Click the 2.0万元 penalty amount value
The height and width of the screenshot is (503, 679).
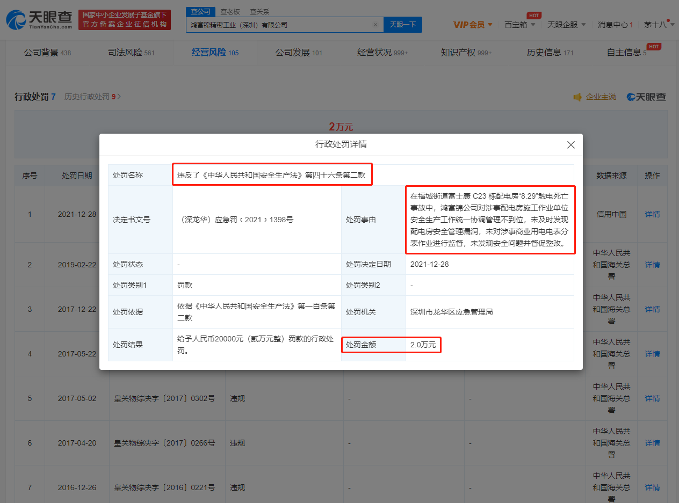423,345
